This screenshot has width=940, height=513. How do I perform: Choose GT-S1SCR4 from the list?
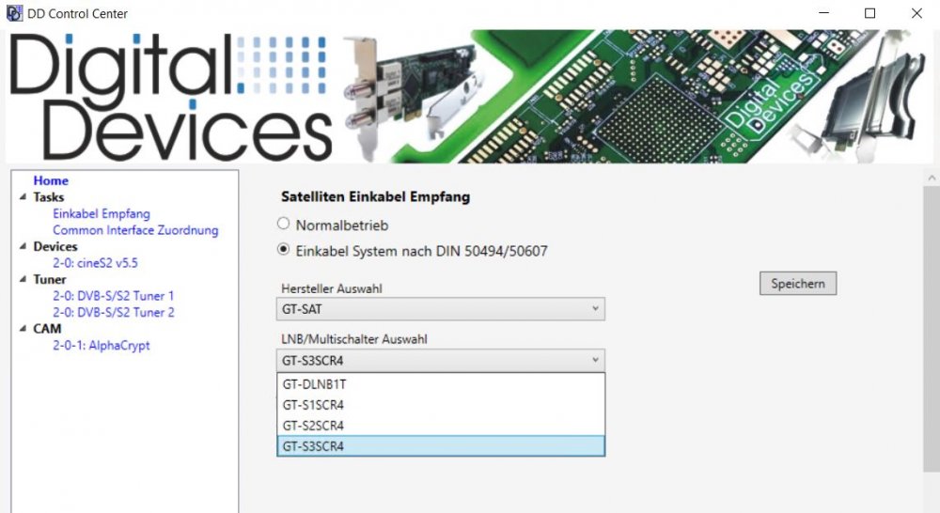click(441, 405)
